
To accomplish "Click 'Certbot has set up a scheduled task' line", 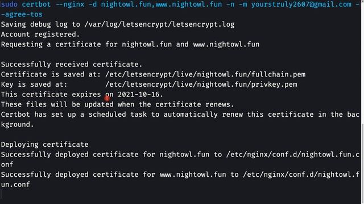I will [180, 114].
